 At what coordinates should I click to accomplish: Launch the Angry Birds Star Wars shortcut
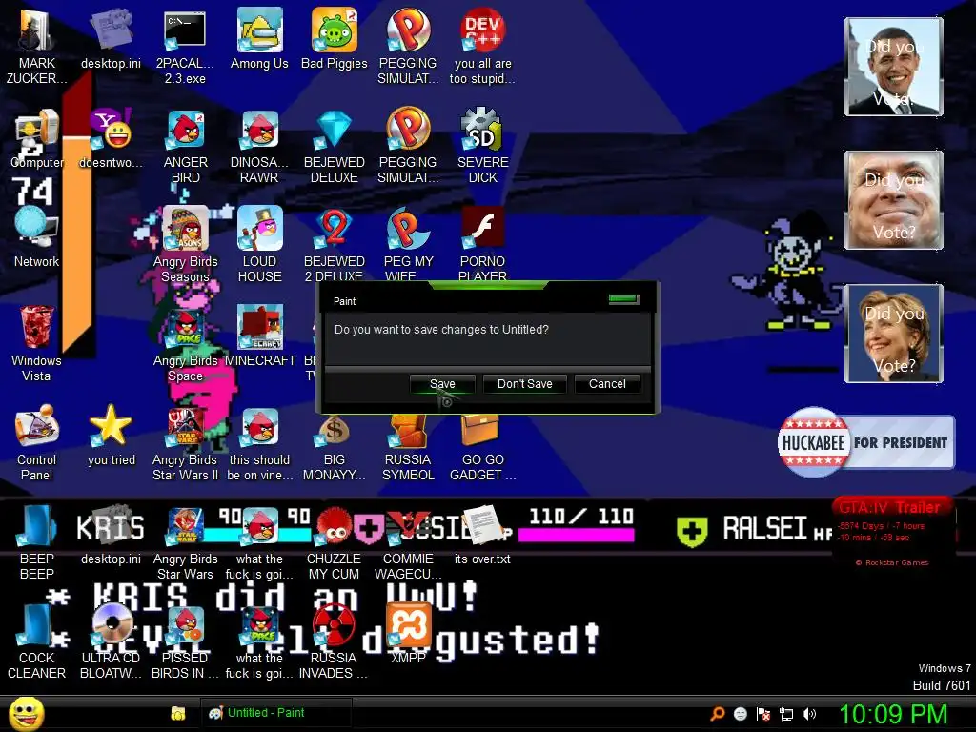[186, 542]
